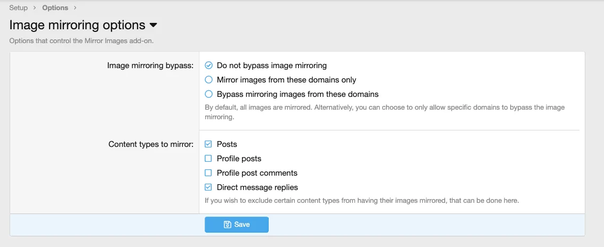Click the hint text below bypass options

click(x=384, y=112)
